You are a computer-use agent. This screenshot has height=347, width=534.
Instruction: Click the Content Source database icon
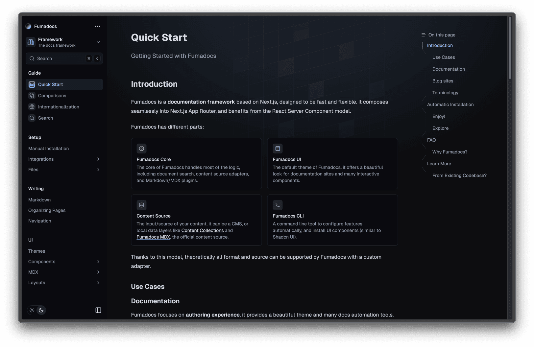click(141, 205)
